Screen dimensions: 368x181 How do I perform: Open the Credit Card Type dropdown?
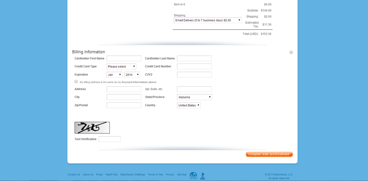pos(121,67)
